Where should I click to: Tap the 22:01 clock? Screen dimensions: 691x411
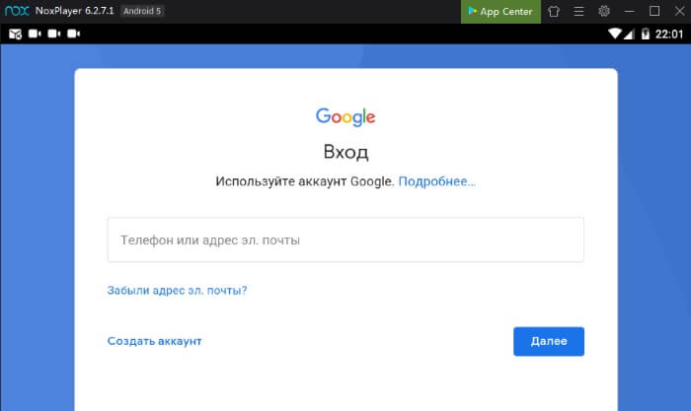click(x=669, y=34)
